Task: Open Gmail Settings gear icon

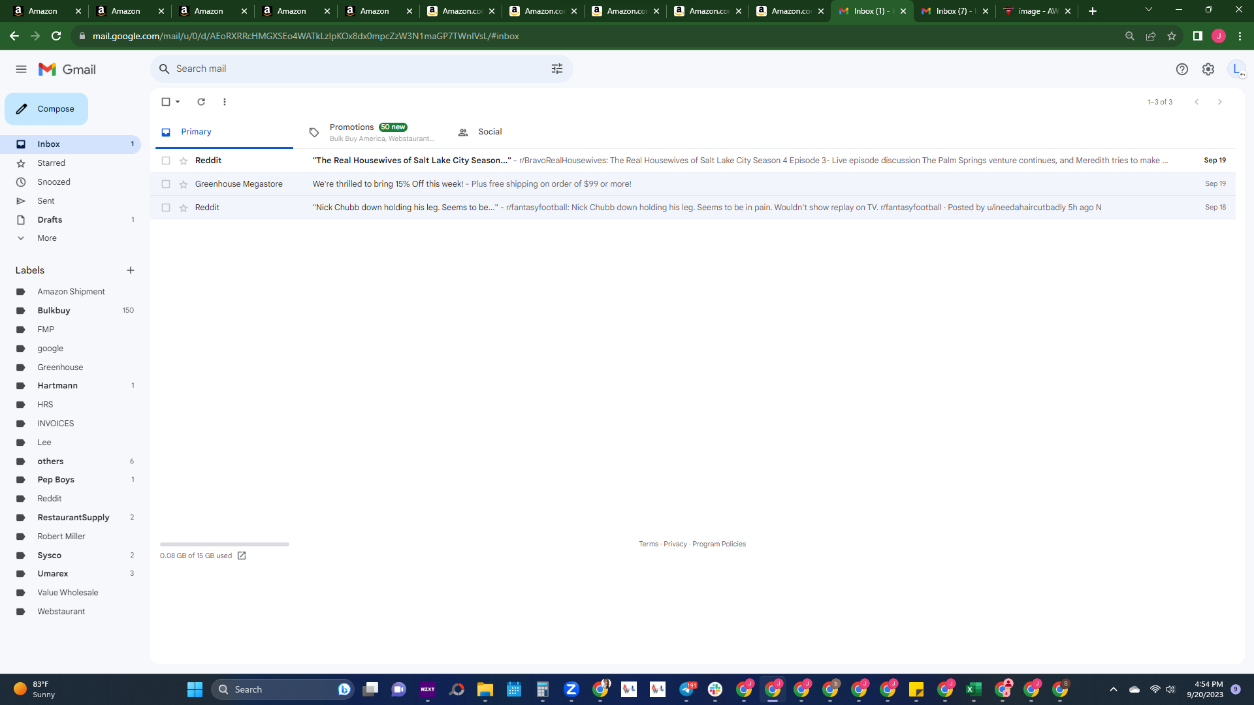Action: tap(1208, 69)
